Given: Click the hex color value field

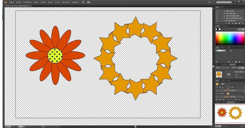Looking at the screenshot, I should point(241,29).
